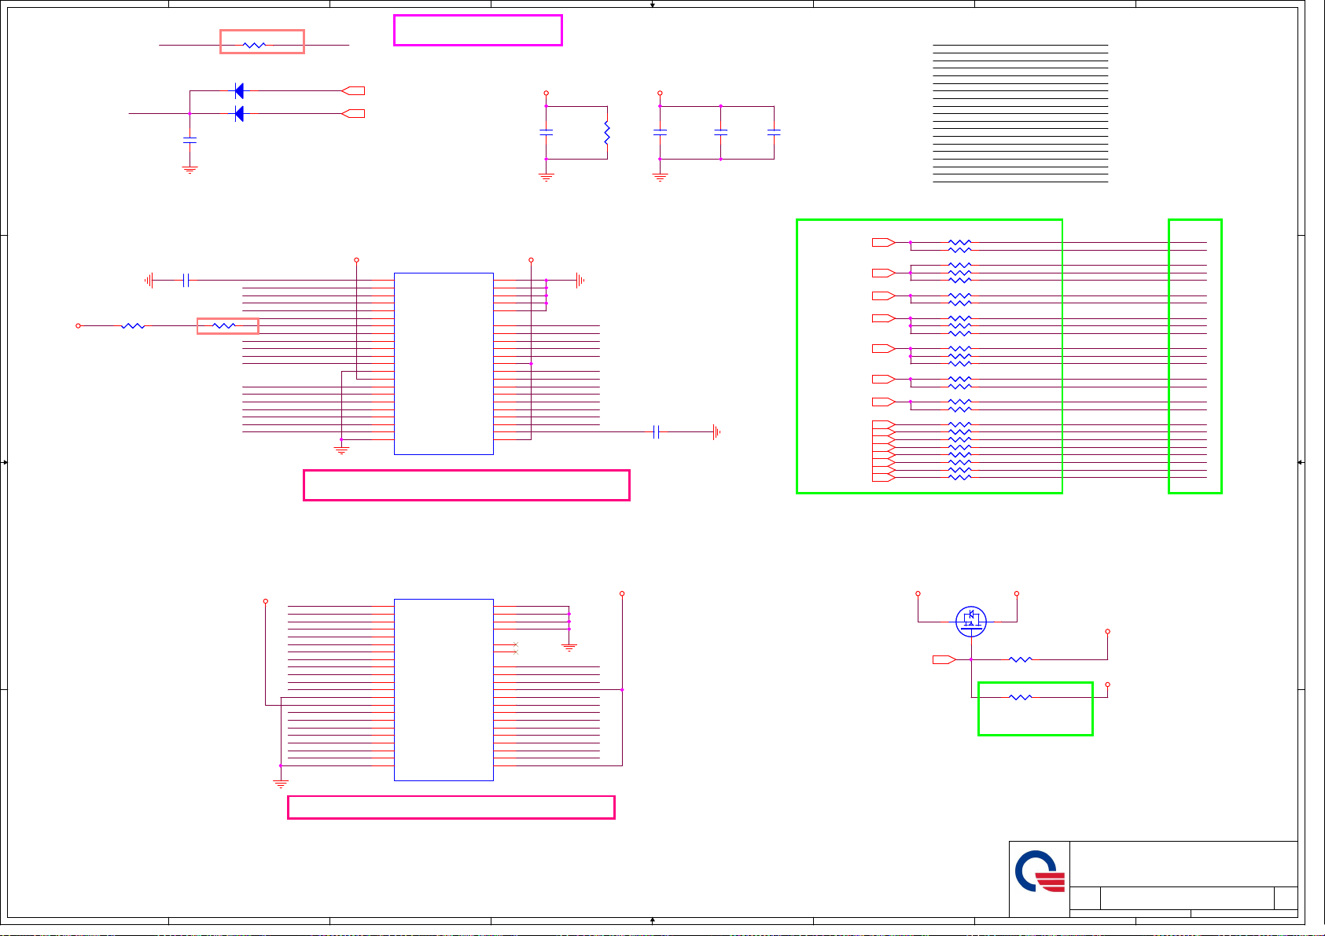
Task: Select the middle capacitor of the three-capacitor group
Action: [721, 133]
